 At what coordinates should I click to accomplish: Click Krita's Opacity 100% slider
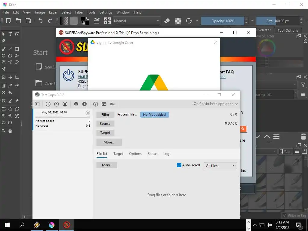point(223,21)
